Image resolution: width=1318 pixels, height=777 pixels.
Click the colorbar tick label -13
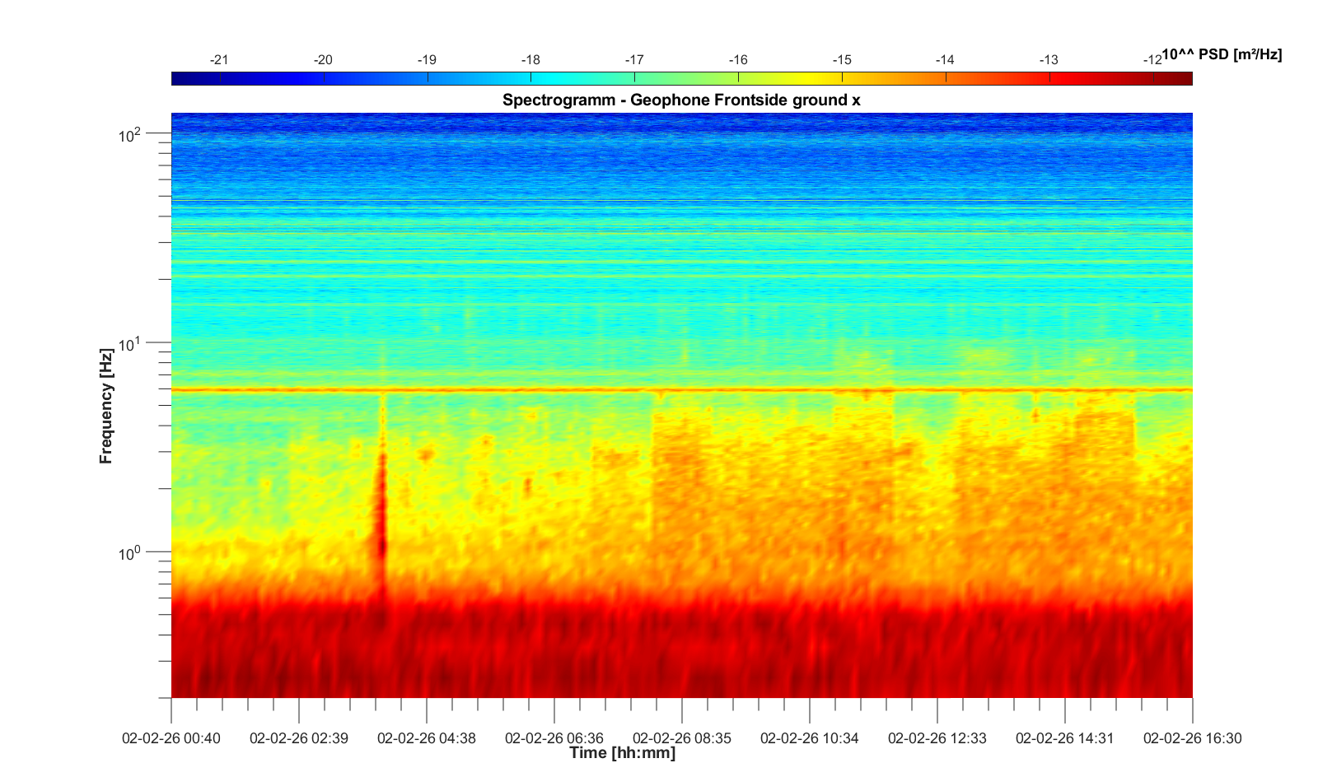[1048, 60]
